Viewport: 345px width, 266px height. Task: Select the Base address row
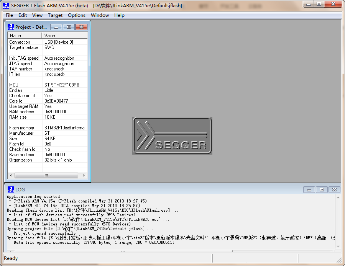point(48,154)
